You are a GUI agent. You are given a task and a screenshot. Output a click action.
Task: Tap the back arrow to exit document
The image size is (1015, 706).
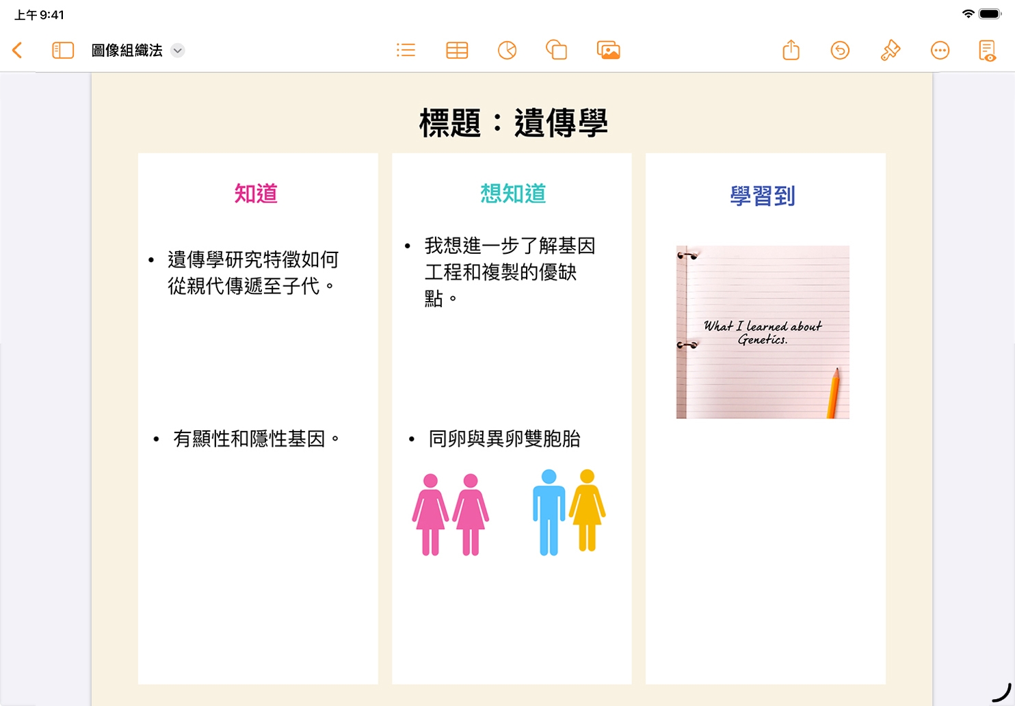click(18, 50)
